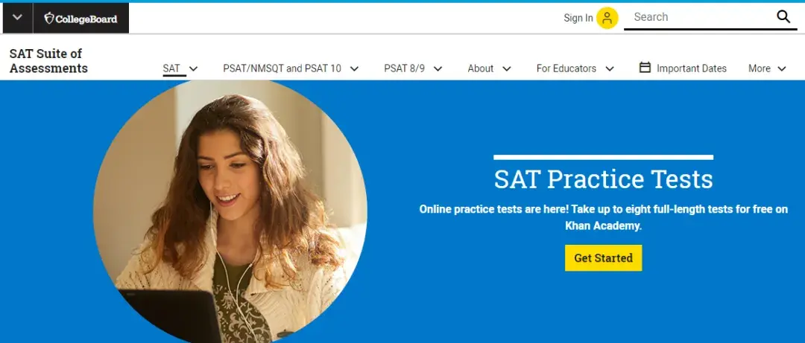The height and width of the screenshot is (343, 805).
Task: Expand the PSAT/NMSQT and PSAT 10 chevron
Action: [x=354, y=68]
